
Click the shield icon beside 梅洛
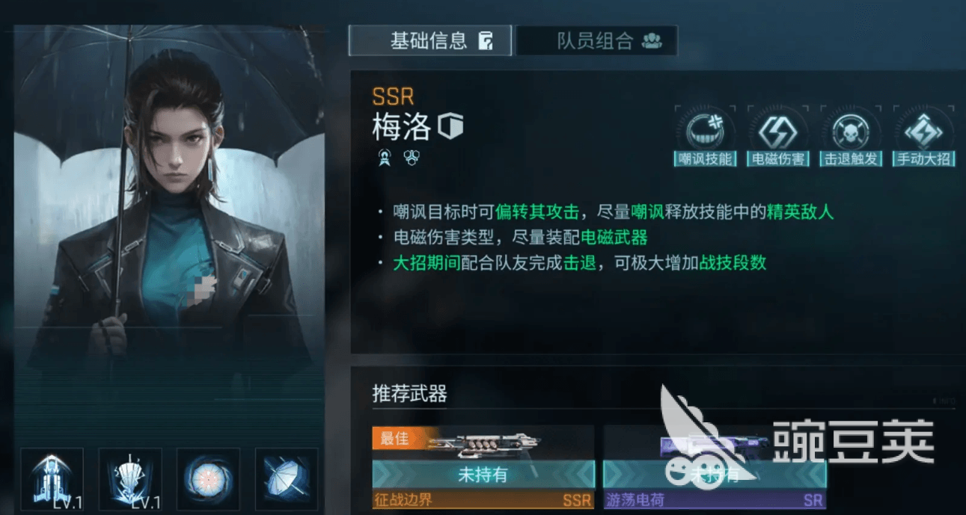450,126
